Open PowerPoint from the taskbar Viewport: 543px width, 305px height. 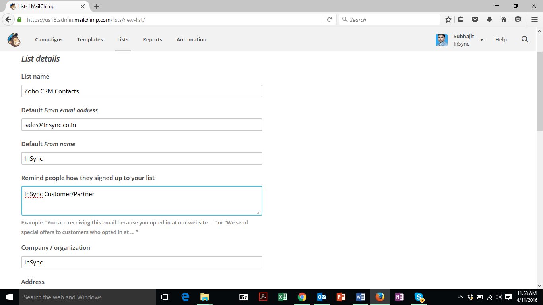[x=341, y=297]
